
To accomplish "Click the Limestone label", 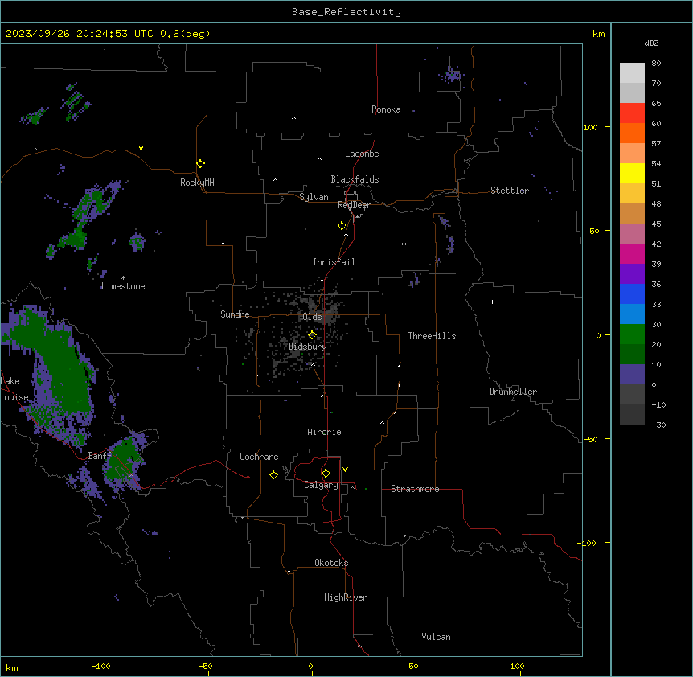I will 123,286.
